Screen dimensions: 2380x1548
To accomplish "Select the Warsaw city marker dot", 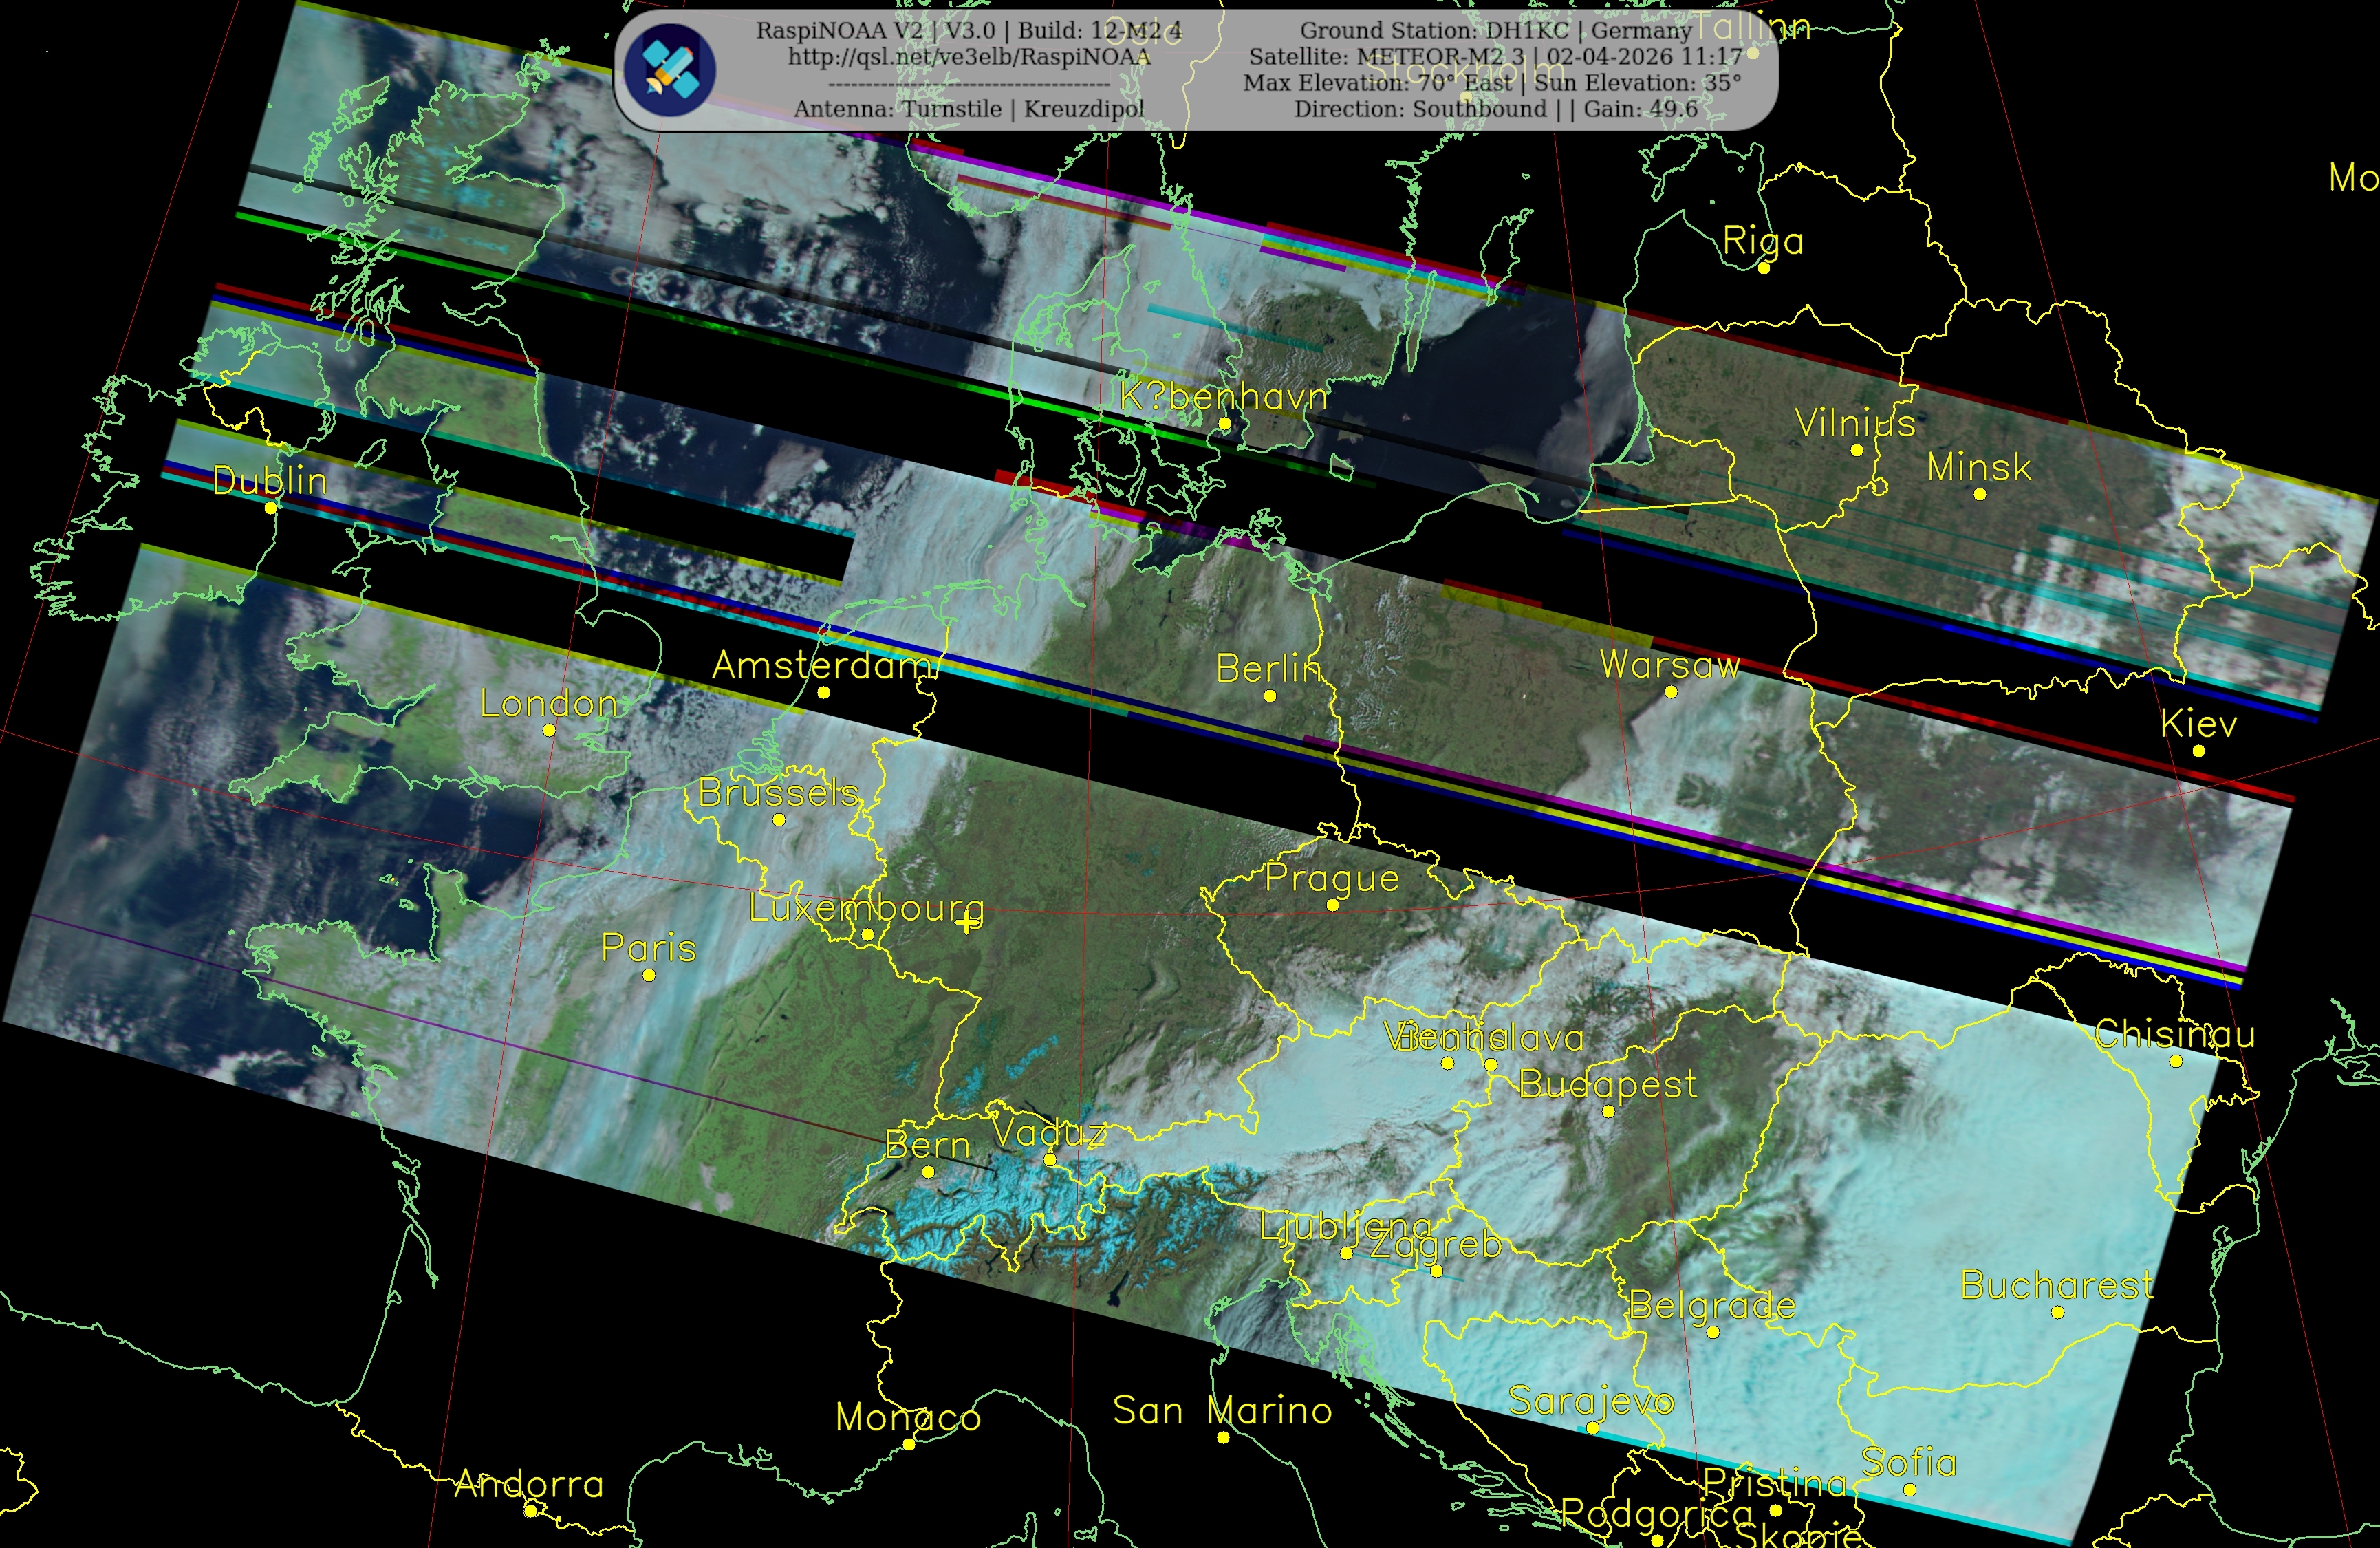I will point(1671,692).
